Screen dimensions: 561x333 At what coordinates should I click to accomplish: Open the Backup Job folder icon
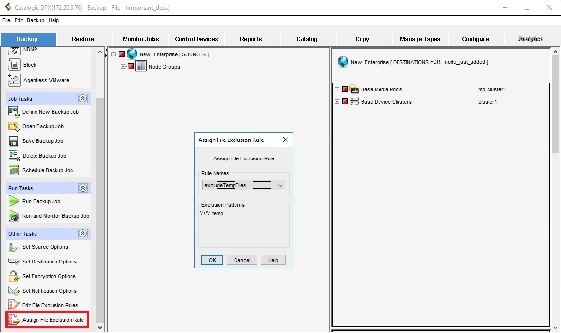(14, 126)
